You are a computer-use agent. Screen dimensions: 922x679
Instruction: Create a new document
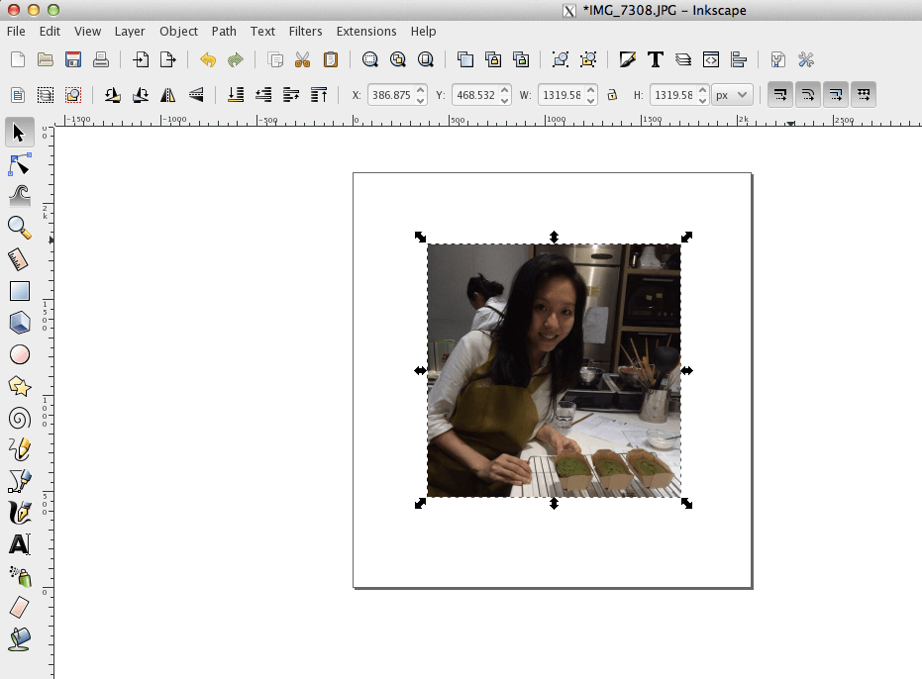[x=18, y=59]
